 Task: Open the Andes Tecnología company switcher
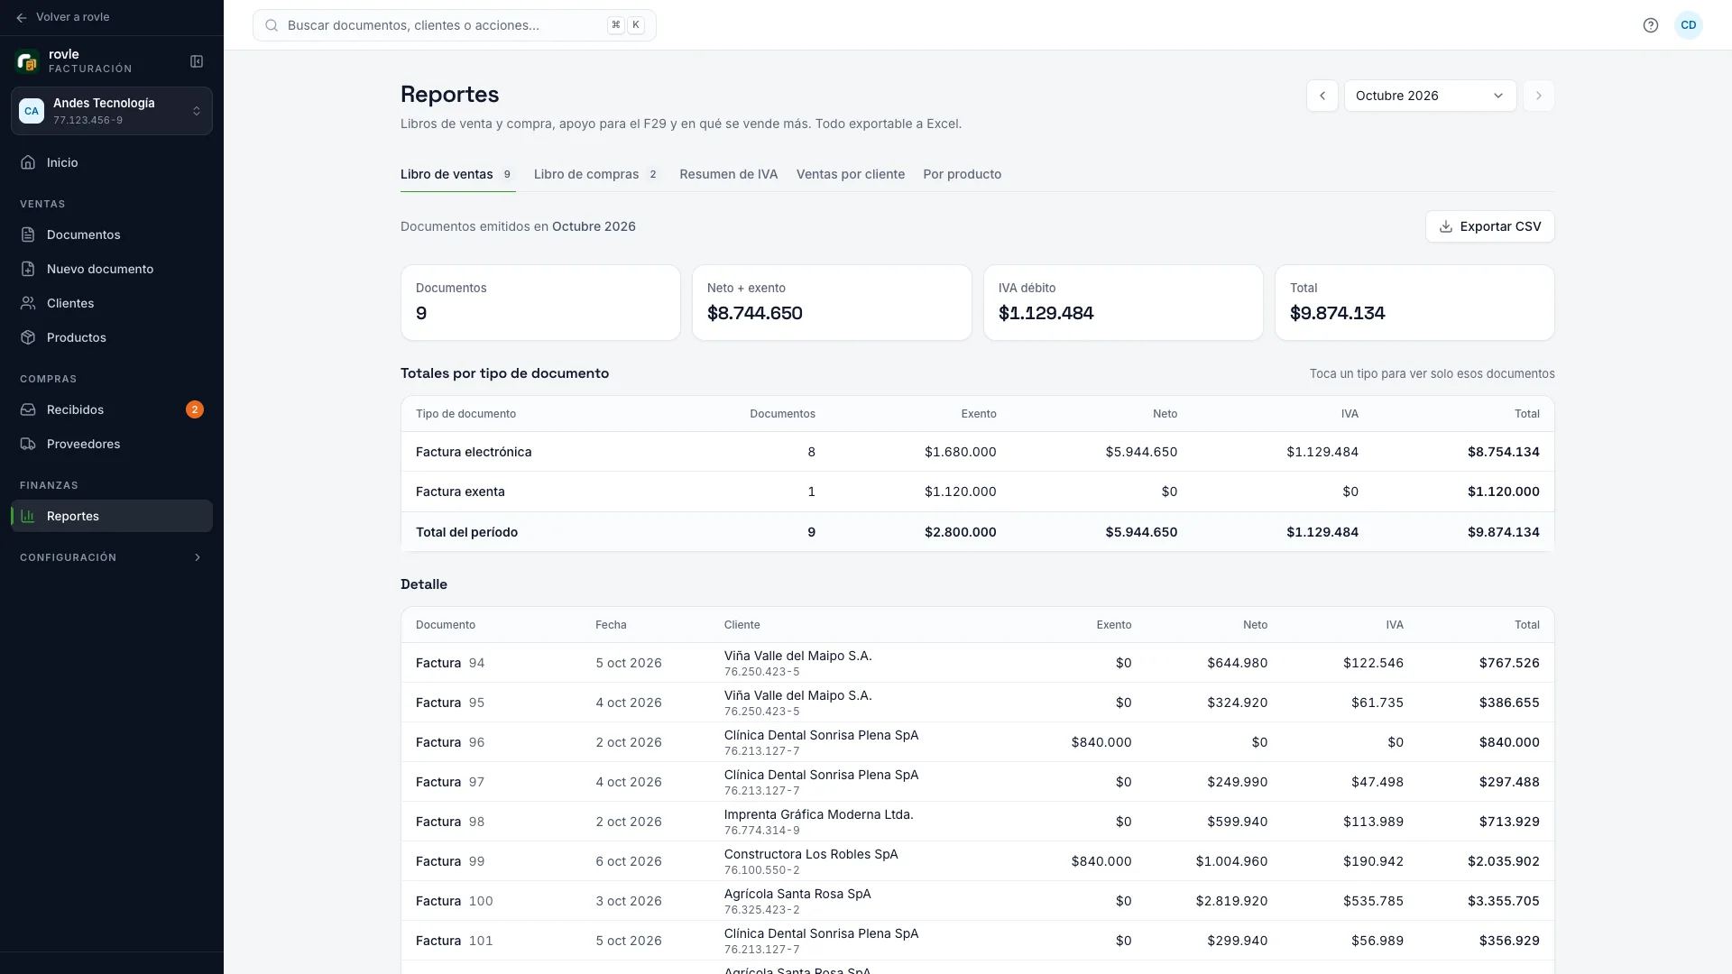tap(112, 111)
